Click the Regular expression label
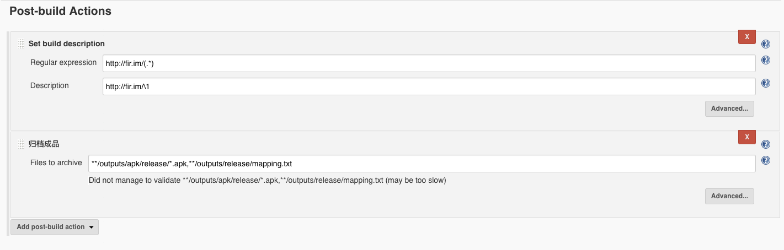 [63, 62]
